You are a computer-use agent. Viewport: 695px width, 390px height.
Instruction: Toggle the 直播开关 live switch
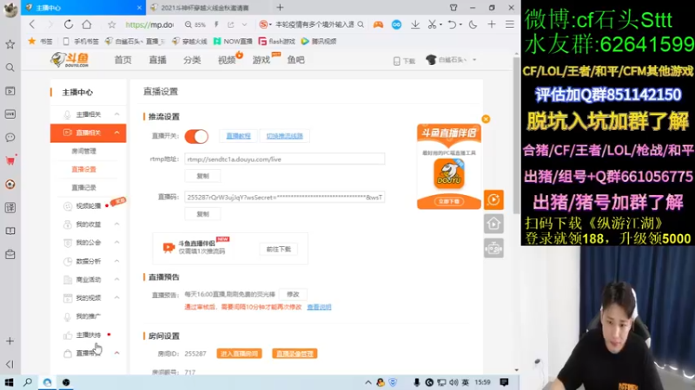coord(196,136)
